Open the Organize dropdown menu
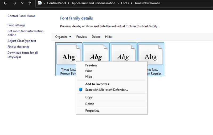The width and height of the screenshot is (213, 135). click(63, 37)
